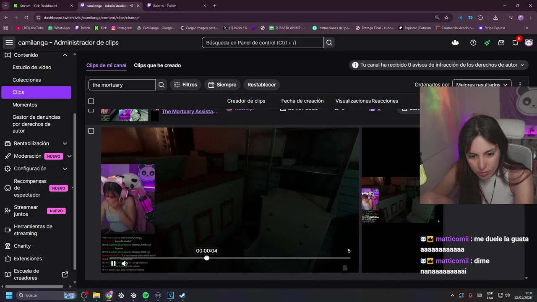Open The Mortuary Assista... clip link
Screen dimensions: 537x302
189,111
